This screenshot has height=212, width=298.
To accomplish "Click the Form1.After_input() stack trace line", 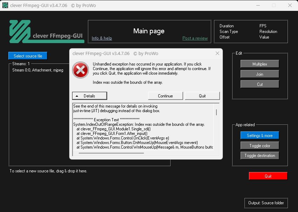I will tap(112, 134).
